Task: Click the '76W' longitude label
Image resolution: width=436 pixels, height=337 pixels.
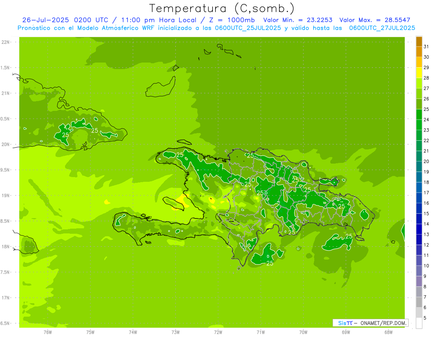Action: tap(48, 332)
